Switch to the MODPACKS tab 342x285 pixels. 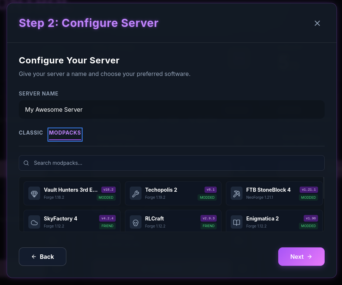(x=65, y=133)
